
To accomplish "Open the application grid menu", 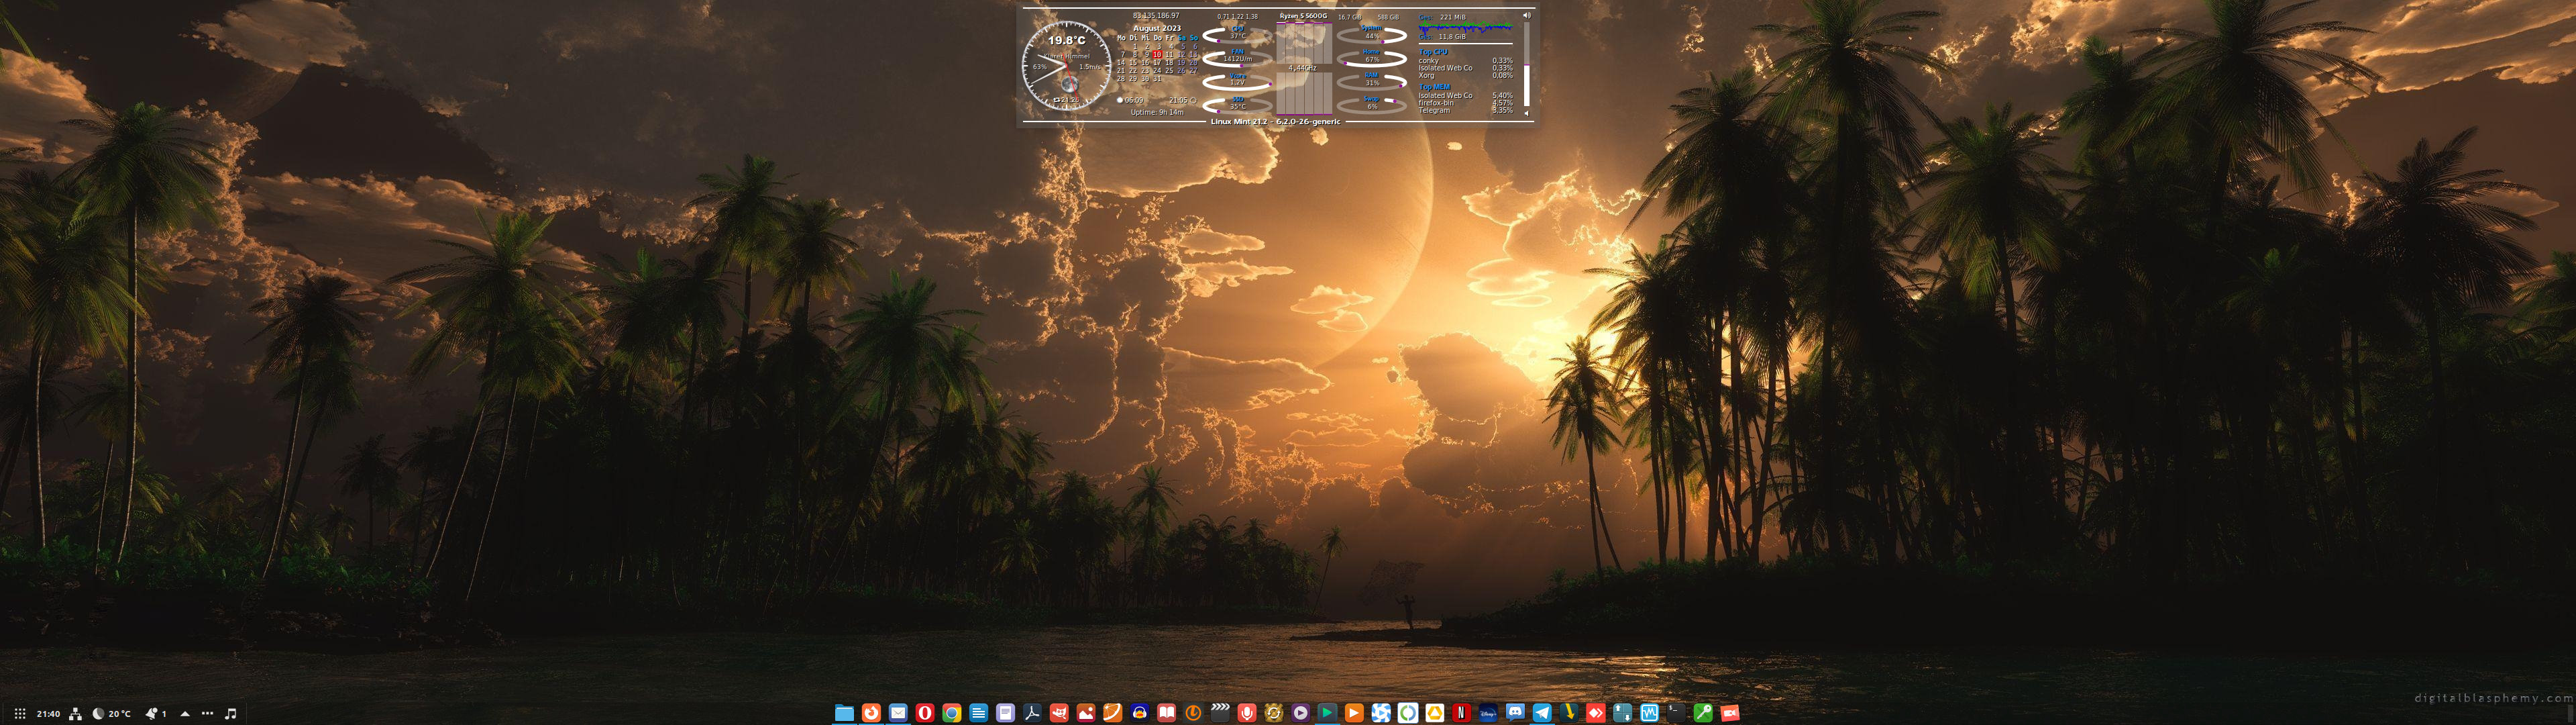I will pyautogui.click(x=19, y=714).
